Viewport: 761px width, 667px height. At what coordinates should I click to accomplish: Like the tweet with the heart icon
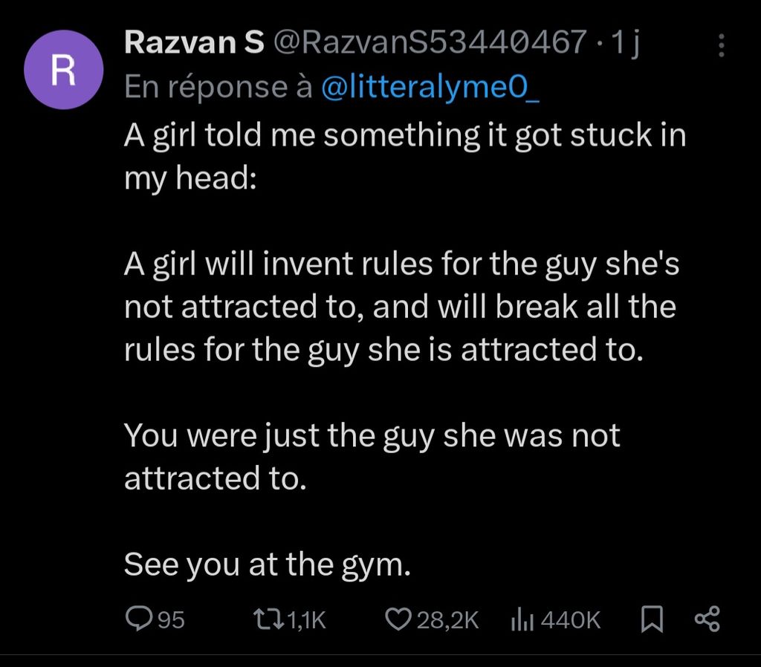point(400,619)
